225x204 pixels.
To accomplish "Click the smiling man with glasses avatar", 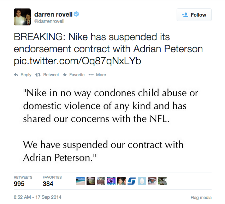I will click(x=122, y=181).
